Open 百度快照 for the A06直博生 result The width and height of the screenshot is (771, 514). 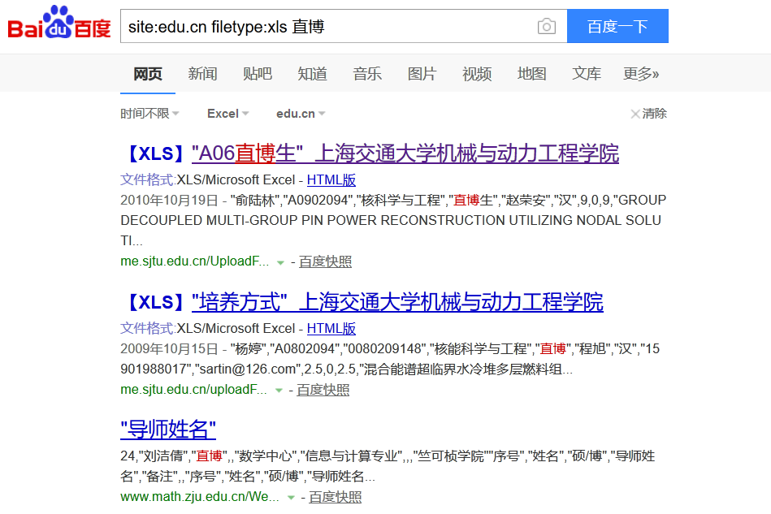pos(325,261)
